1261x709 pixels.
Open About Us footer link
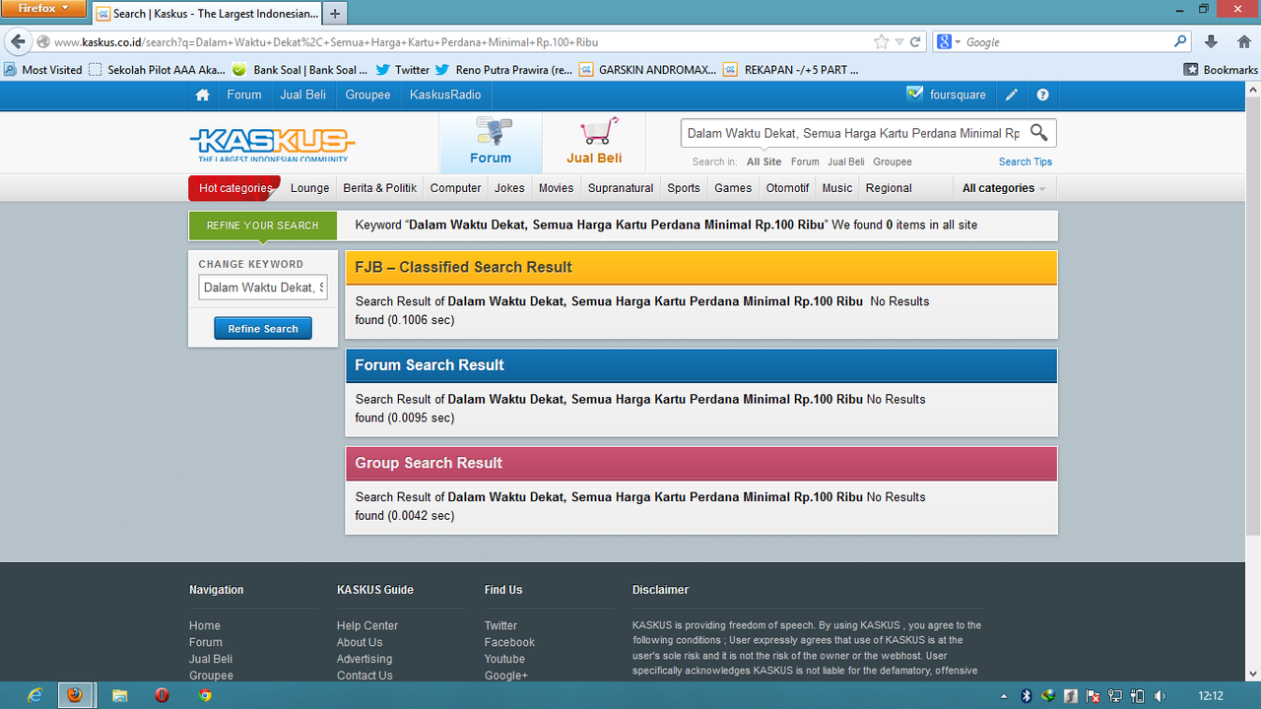coord(360,642)
